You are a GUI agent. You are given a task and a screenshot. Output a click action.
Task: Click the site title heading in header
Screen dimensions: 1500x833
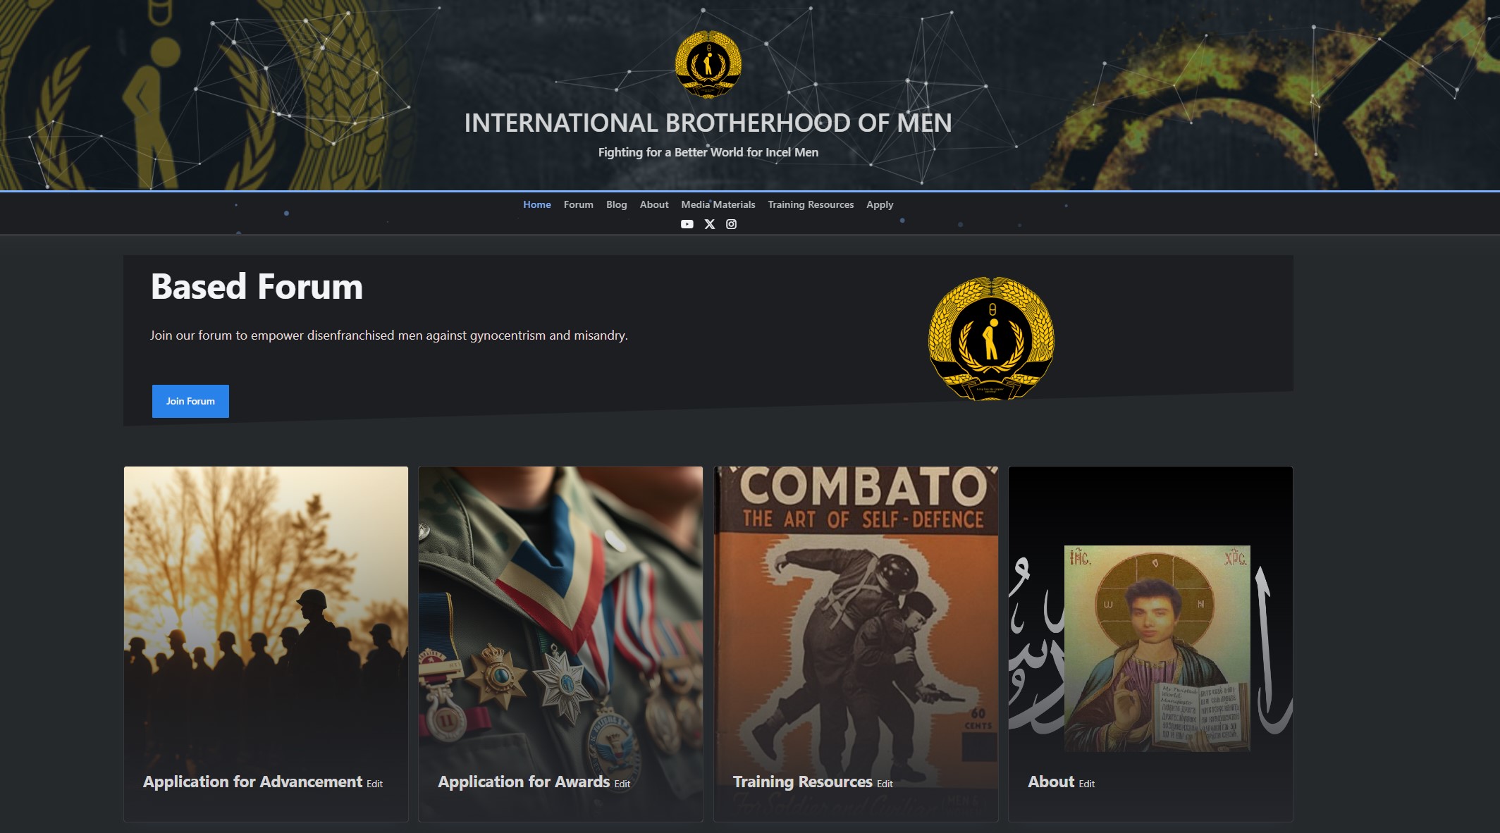click(708, 123)
